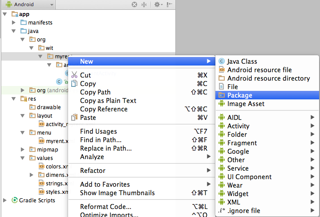Open the Android project view dropdown

point(28,4)
